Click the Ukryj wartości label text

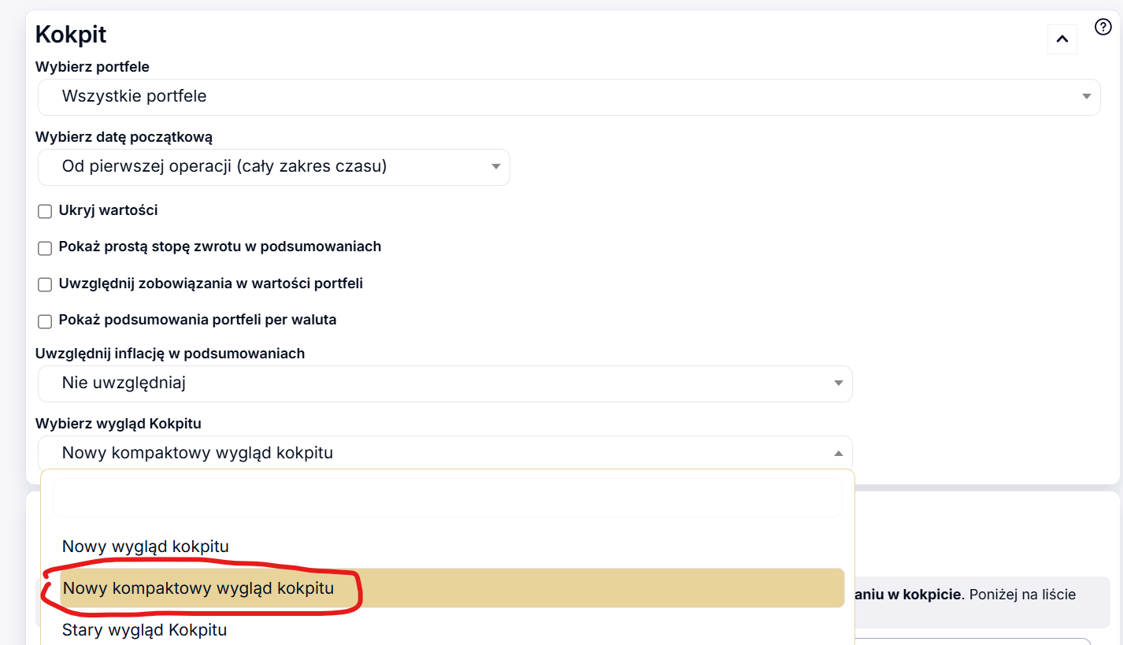[108, 210]
